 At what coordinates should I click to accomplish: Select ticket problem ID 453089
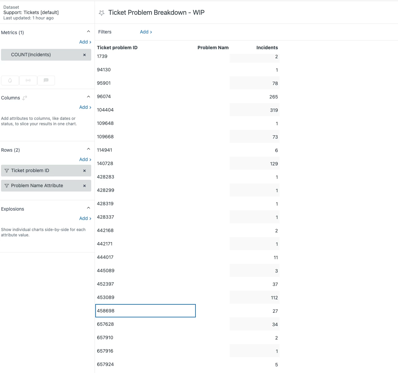coord(106,297)
